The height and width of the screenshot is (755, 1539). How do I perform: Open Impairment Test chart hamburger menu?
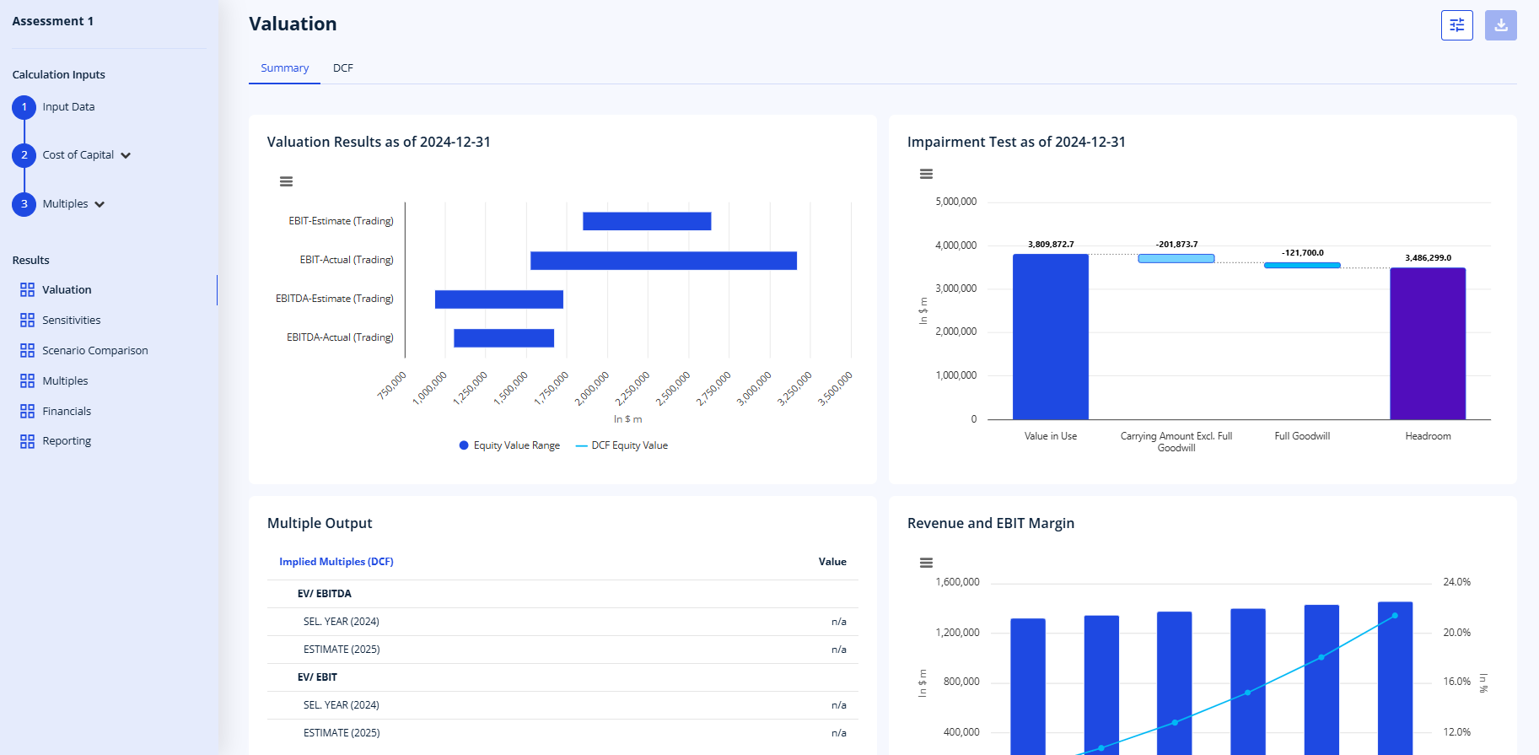click(926, 174)
